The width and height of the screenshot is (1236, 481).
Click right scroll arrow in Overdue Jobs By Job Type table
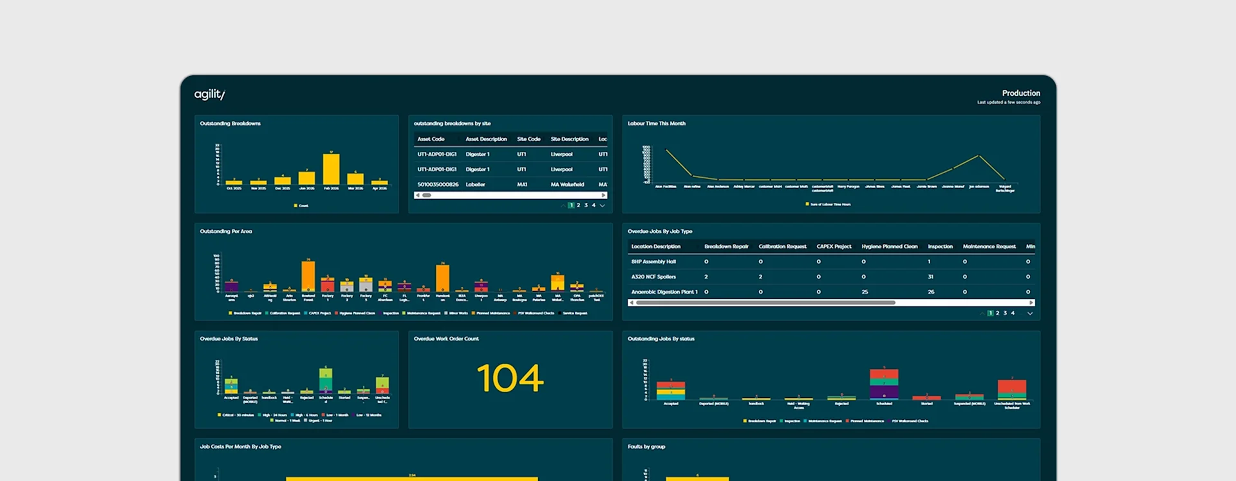pyautogui.click(x=1031, y=303)
